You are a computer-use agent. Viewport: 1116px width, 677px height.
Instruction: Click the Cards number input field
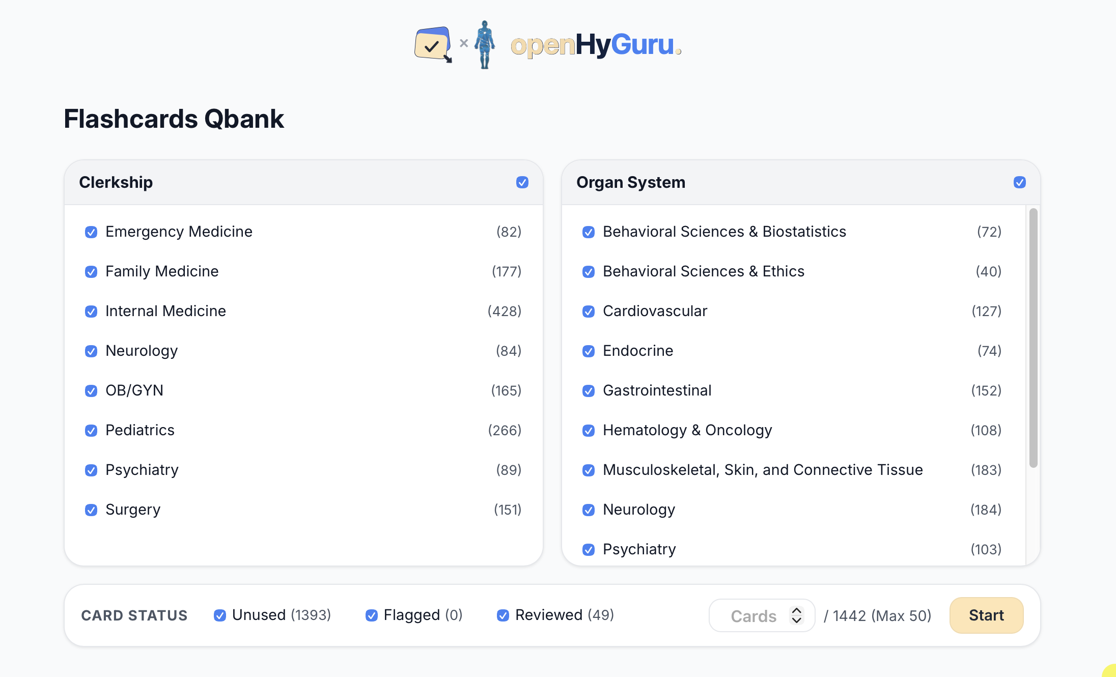[762, 615]
